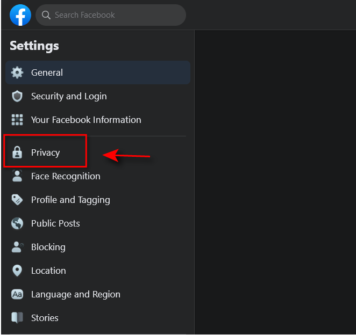The width and height of the screenshot is (356, 335).
Task: Select Your Facebook Information
Action: pos(86,120)
